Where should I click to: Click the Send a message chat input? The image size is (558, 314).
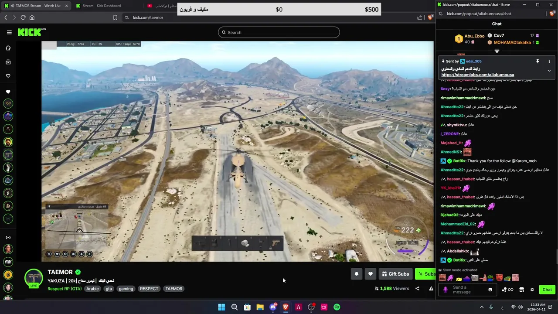coord(469,290)
